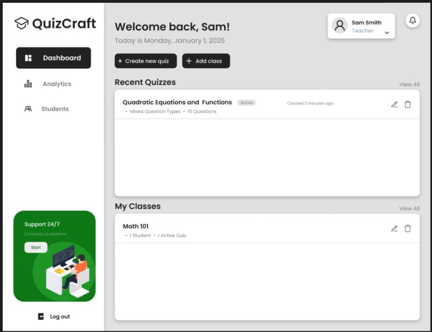Click the 'My Classes' section heading
This screenshot has height=332, width=432.
(138, 206)
